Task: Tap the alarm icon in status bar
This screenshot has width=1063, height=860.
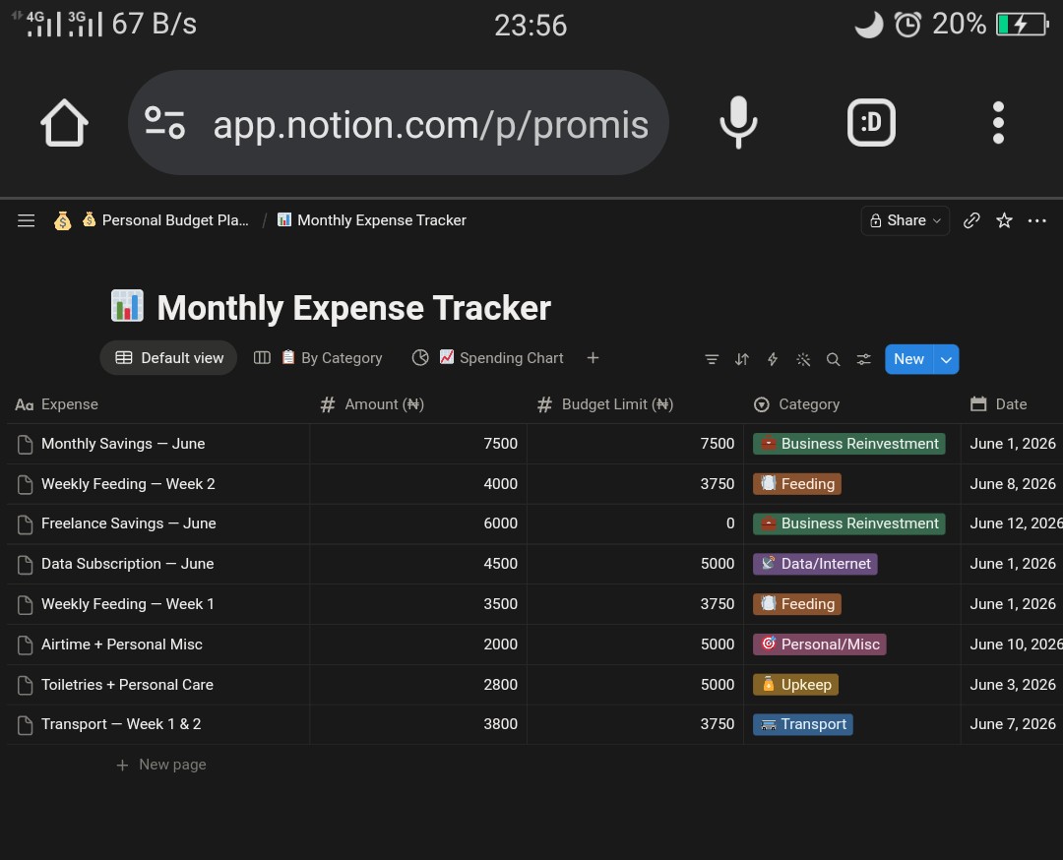Action: (x=907, y=25)
